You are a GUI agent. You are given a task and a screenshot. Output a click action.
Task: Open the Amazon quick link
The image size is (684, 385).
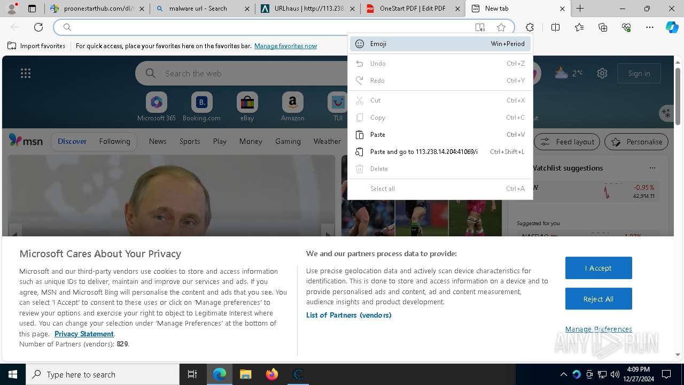click(x=292, y=106)
